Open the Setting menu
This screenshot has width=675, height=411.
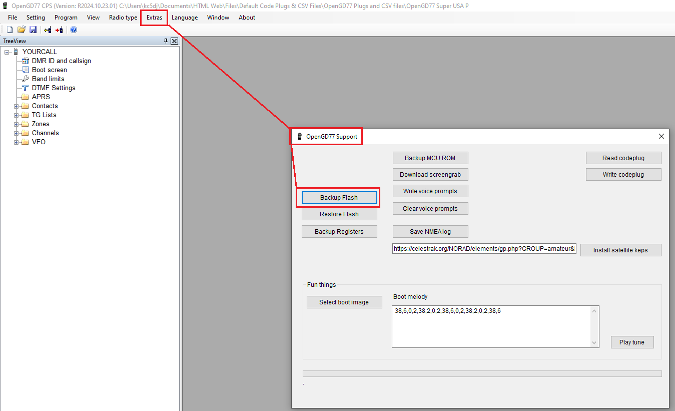click(x=36, y=18)
